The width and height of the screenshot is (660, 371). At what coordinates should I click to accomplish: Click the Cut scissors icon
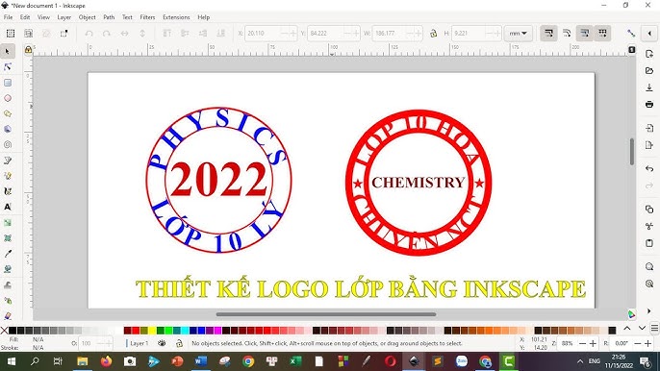coord(649,226)
